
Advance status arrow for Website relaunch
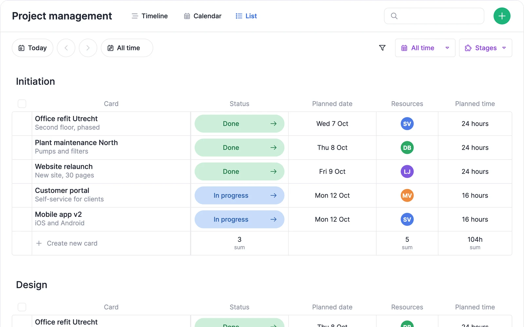tap(273, 171)
